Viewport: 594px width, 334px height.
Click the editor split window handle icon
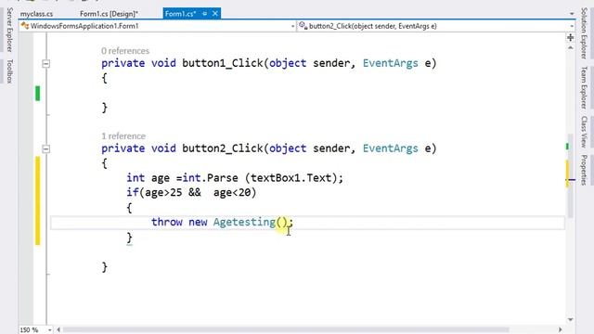click(x=571, y=37)
